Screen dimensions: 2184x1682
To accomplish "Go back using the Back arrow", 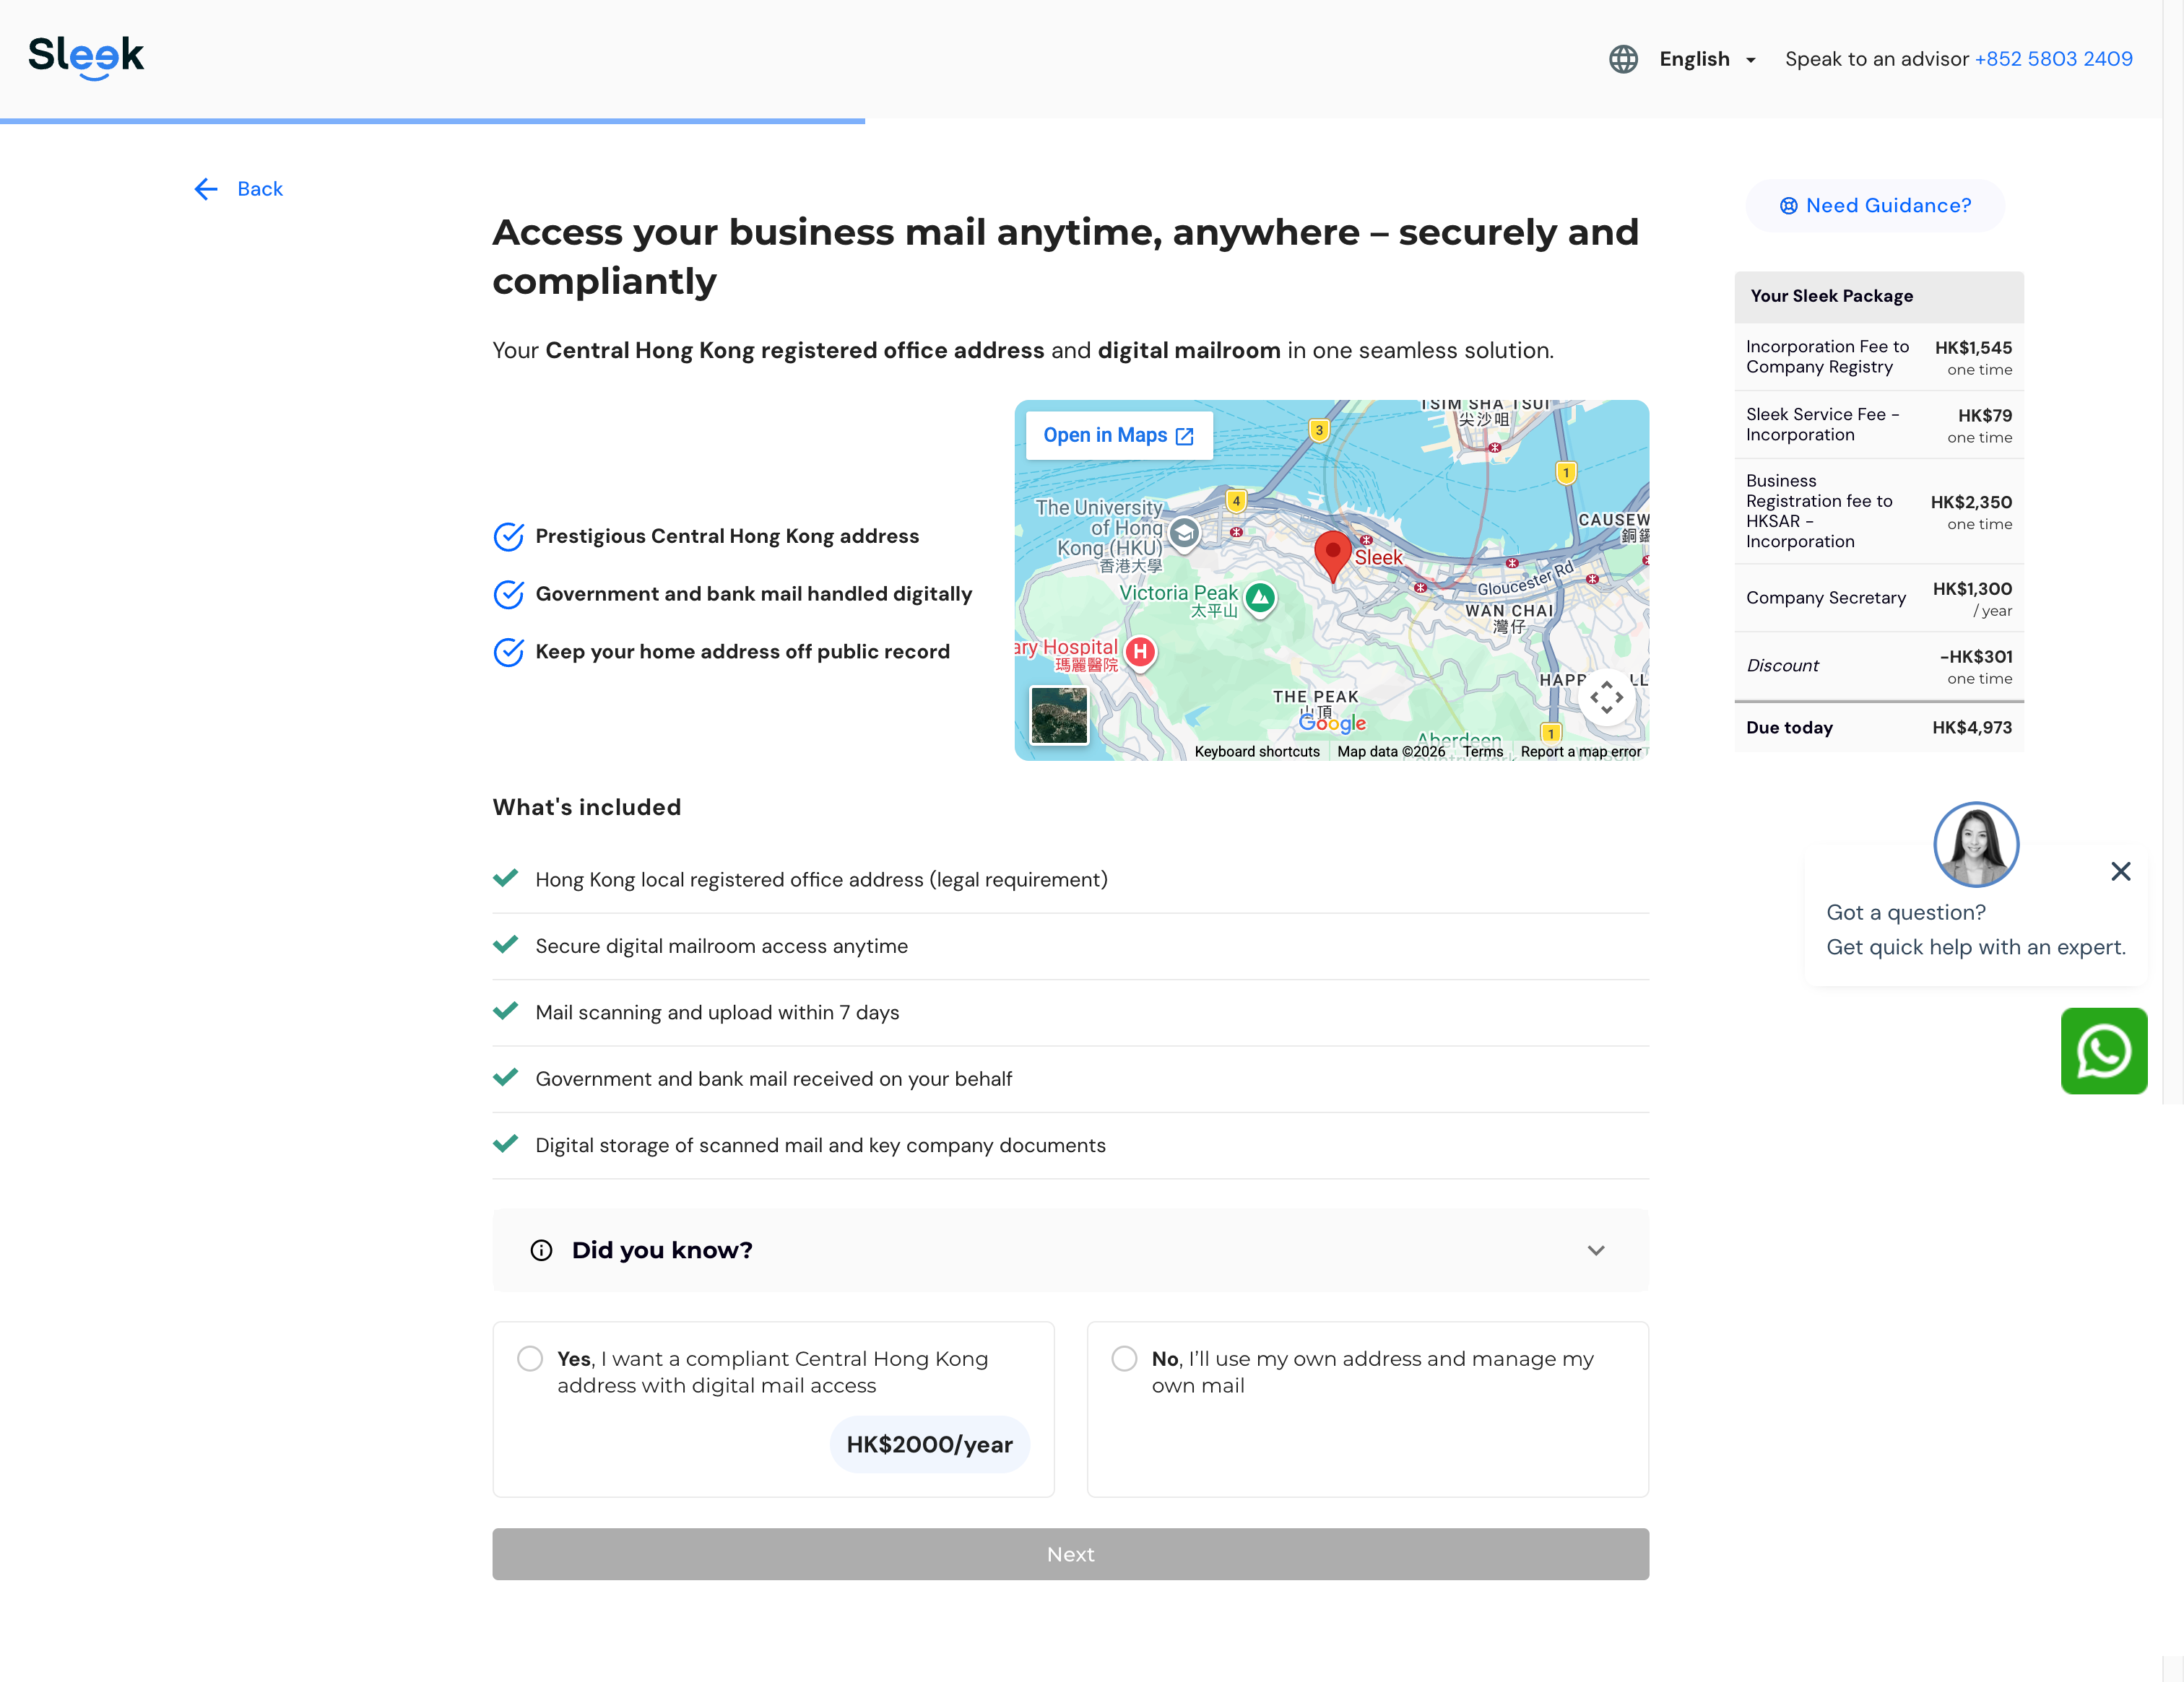I will 206,189.
